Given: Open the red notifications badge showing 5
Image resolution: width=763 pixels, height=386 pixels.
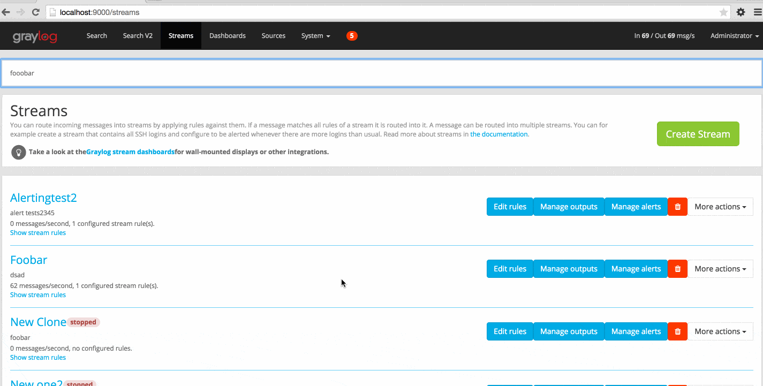Looking at the screenshot, I should (352, 36).
